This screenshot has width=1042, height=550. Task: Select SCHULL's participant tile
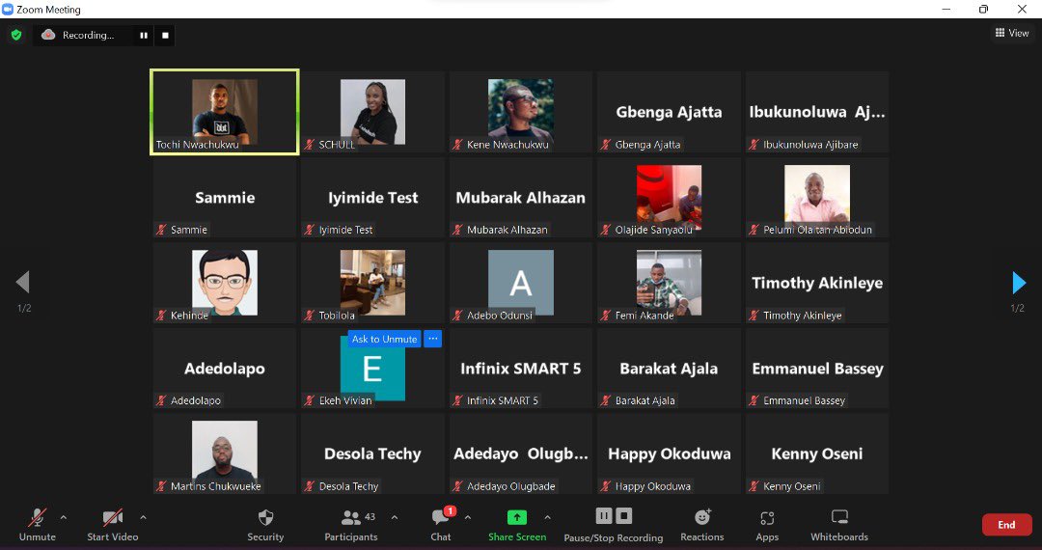pos(372,112)
